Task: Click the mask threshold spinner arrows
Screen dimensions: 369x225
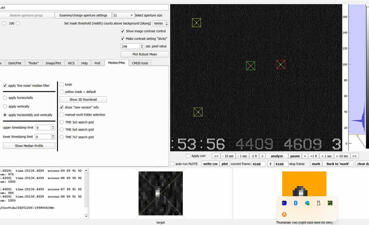Action: click(167, 23)
